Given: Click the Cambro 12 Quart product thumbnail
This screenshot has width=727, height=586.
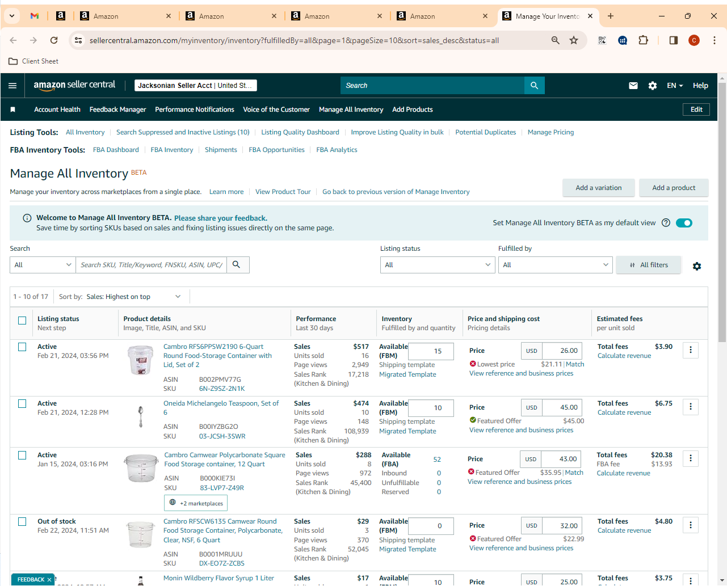Looking at the screenshot, I should click(x=141, y=468).
